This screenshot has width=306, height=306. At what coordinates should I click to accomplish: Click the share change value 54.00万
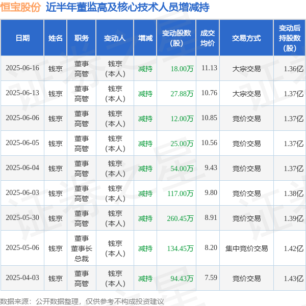coord(182,169)
